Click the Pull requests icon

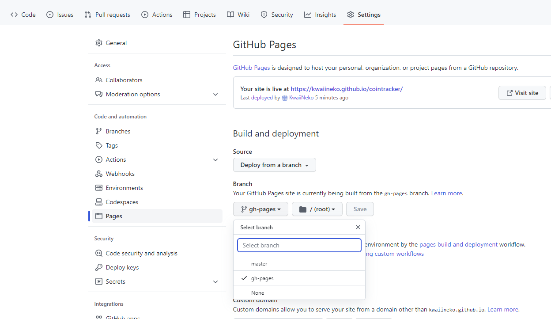[x=88, y=15]
